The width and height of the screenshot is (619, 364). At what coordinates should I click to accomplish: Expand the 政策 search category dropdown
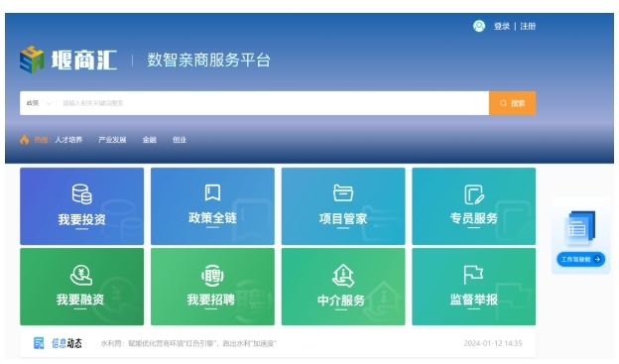pos(39,103)
